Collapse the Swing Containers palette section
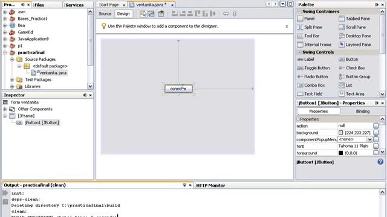Screen dimensions: 387x217 299,11
